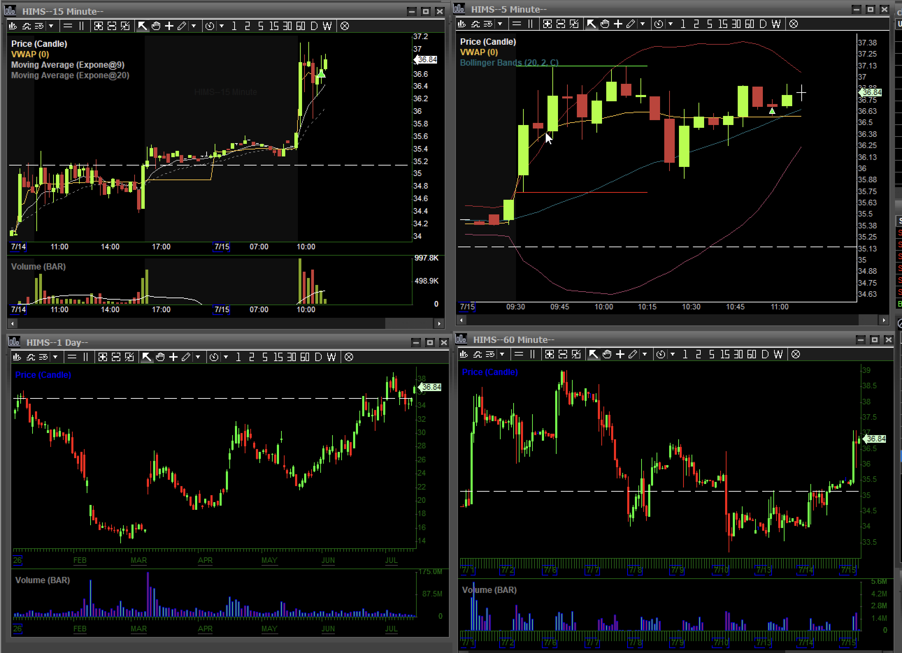Zoom in on the 1 Day chart
This screenshot has height=653, width=902.
[102, 357]
